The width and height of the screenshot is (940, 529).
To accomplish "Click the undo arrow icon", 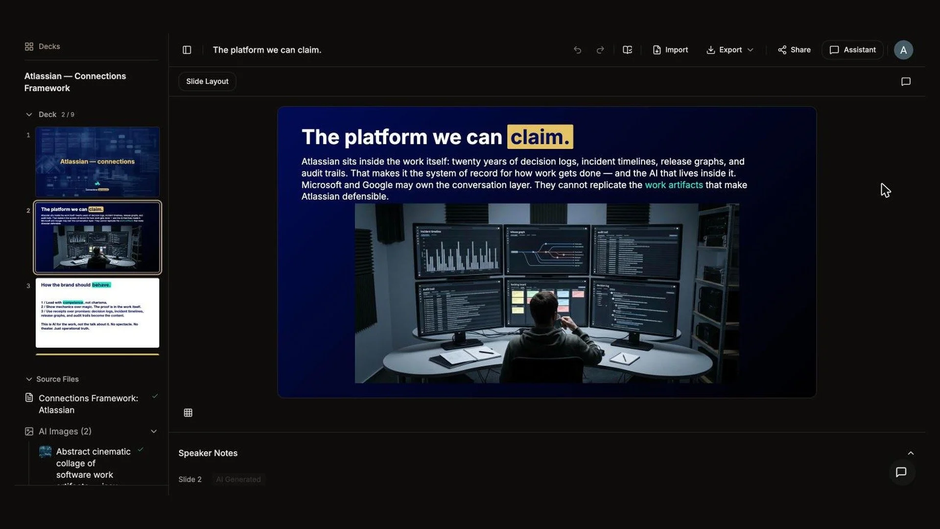I will tap(578, 50).
